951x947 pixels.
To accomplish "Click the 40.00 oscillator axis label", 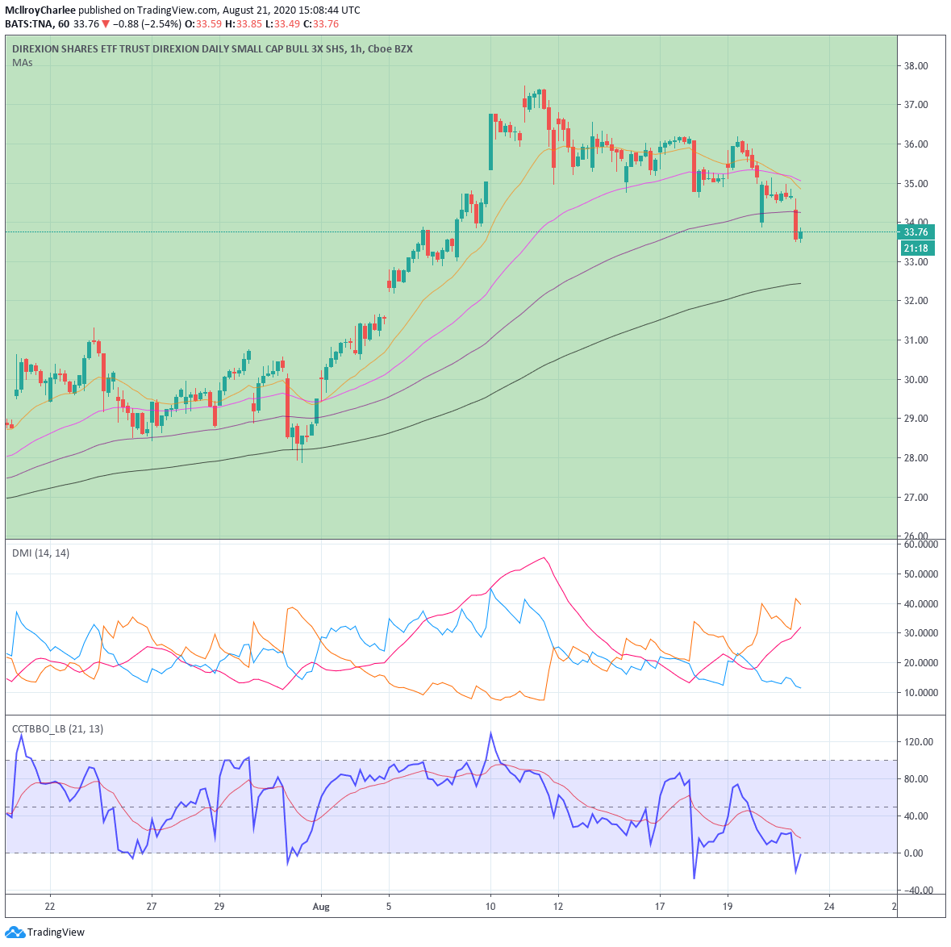I will coord(916,816).
